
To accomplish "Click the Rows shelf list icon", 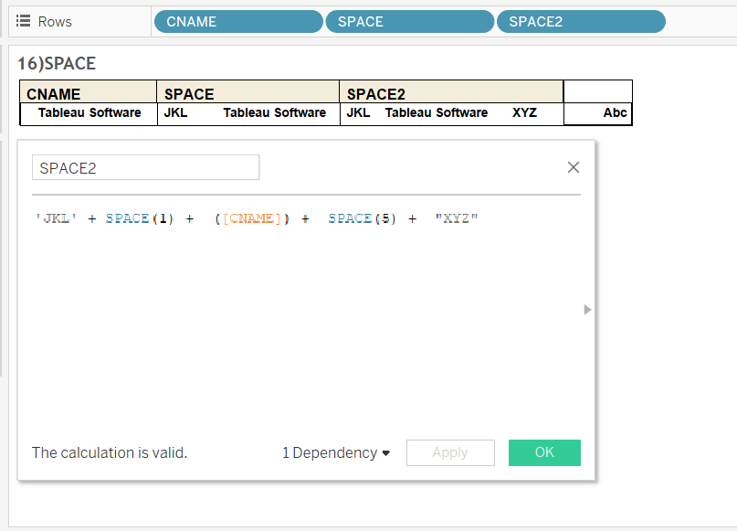I will point(23,21).
